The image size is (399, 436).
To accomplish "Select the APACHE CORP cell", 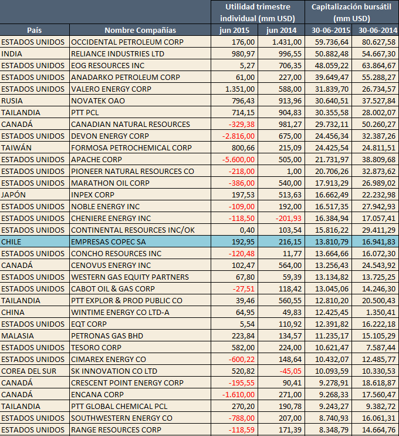I will point(140,159).
